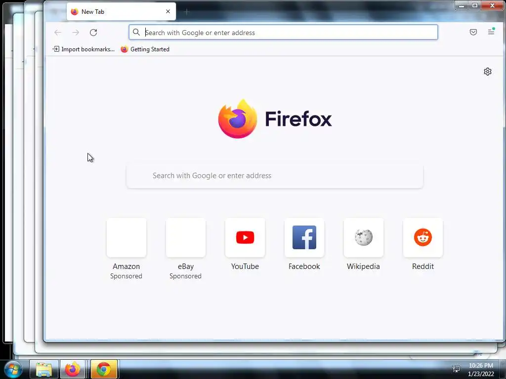Open Import bookmarks link
The image size is (506, 379).
pos(84,49)
